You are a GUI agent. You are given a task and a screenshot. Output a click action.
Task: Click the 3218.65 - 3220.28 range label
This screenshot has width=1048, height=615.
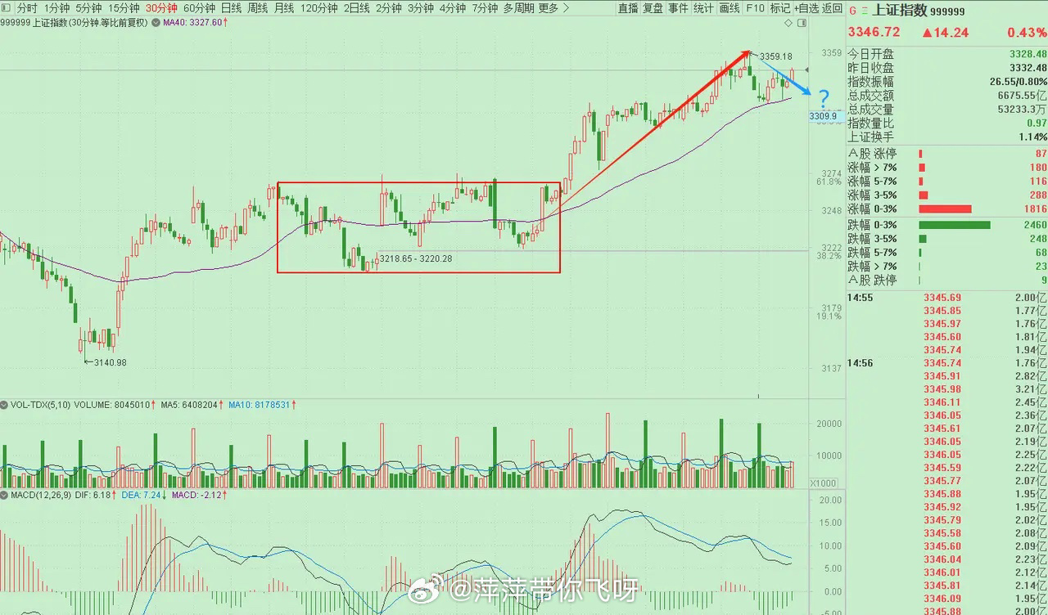[416, 258]
